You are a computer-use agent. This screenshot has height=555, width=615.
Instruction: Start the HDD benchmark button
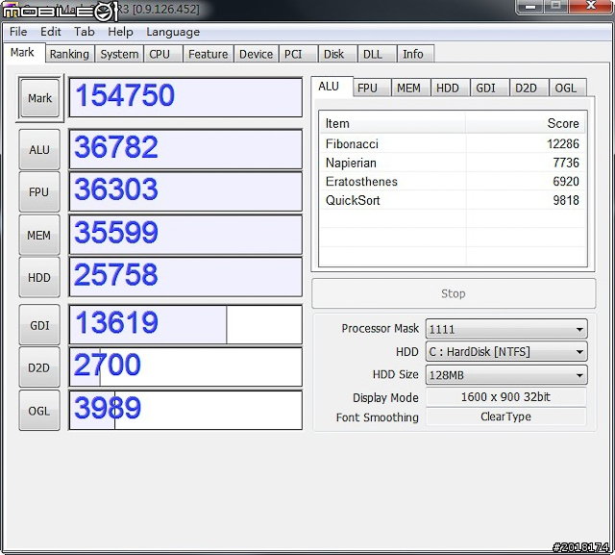click(39, 277)
